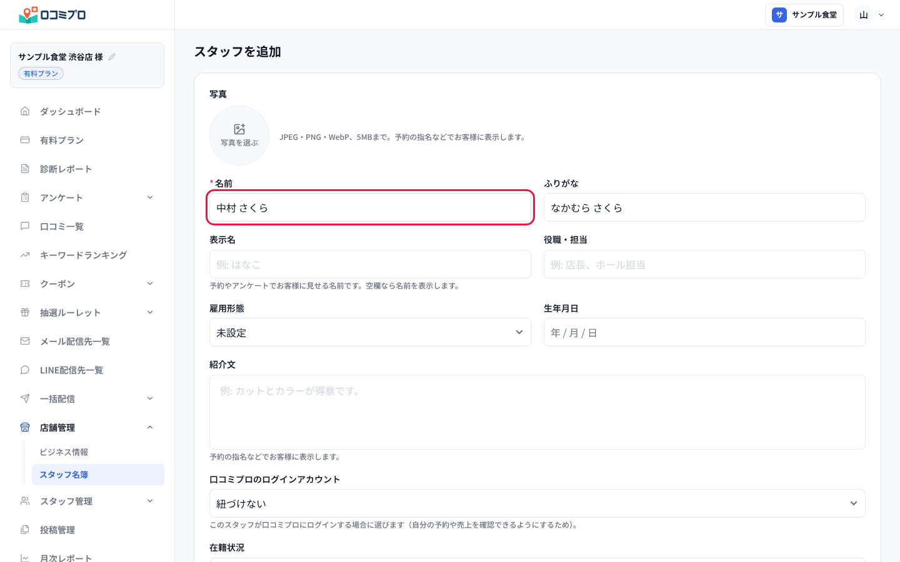Select スタッフ名簿 in the sidebar
The image size is (900, 562).
tap(98, 475)
